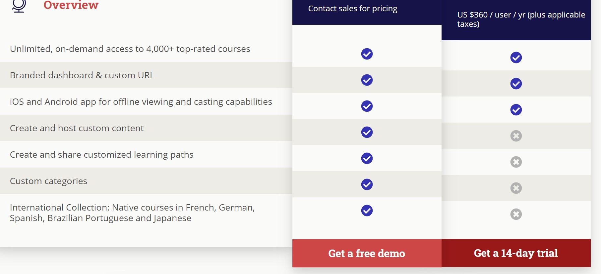Click gray X for International Collection row
Screen dimensions: 601x274
click(x=516, y=214)
